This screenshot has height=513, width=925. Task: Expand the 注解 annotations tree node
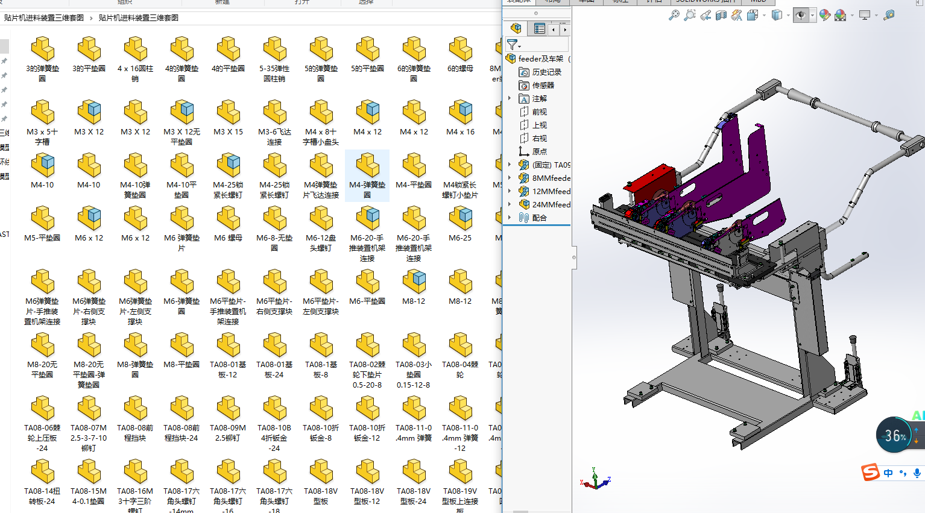point(510,98)
